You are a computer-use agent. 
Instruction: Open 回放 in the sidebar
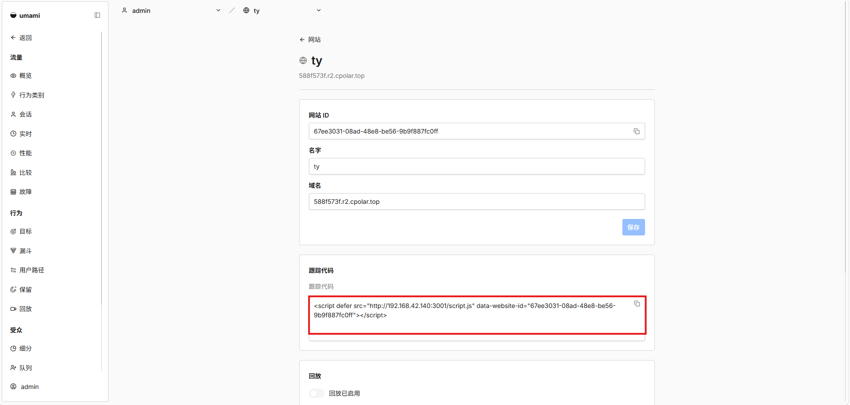(x=21, y=309)
